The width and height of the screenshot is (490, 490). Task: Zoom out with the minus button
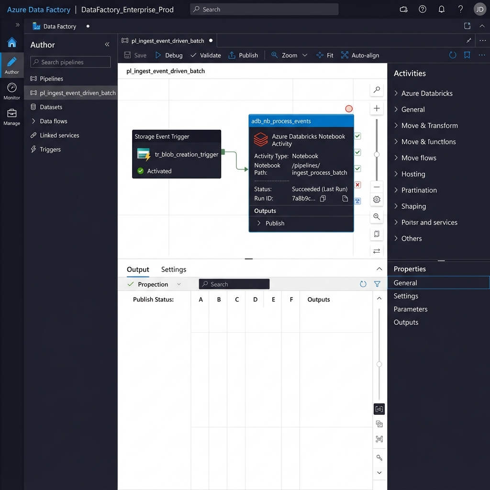point(377,187)
